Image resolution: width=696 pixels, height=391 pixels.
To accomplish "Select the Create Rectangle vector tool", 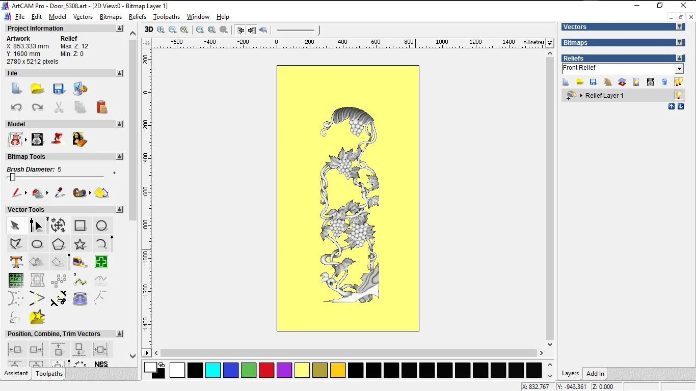I will point(80,226).
